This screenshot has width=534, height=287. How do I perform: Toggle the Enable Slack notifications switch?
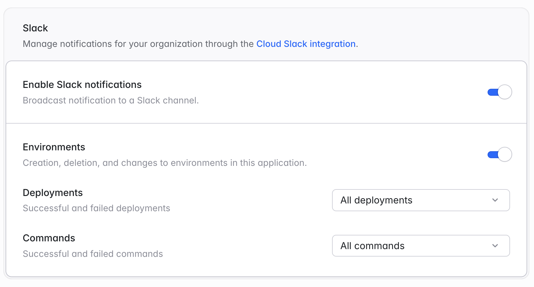click(x=500, y=92)
